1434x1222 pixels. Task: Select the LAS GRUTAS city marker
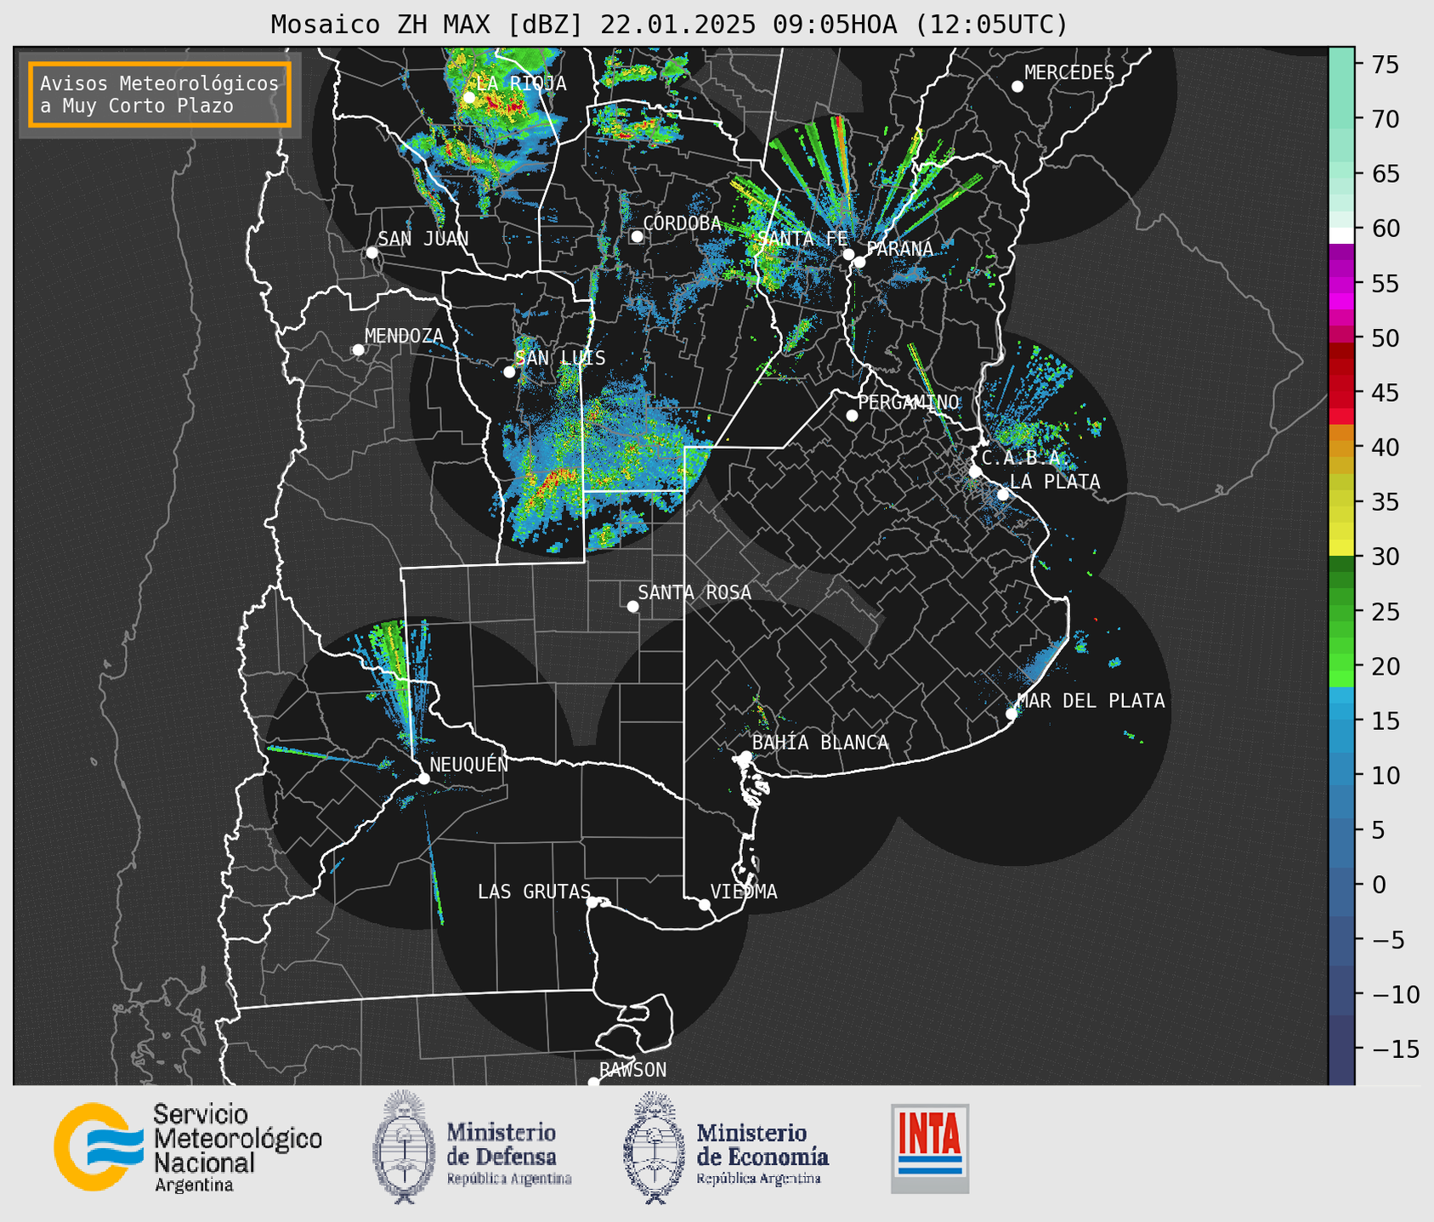[x=592, y=902]
